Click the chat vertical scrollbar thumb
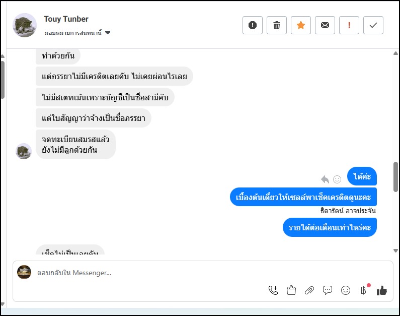The width and height of the screenshot is (400, 316). click(x=395, y=176)
